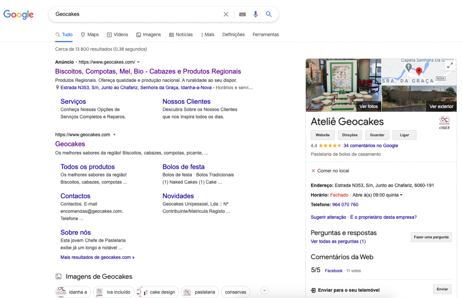This screenshot has width=462, height=298.
Task: Click É o proprietário desta empresa?
Action: click(x=383, y=217)
